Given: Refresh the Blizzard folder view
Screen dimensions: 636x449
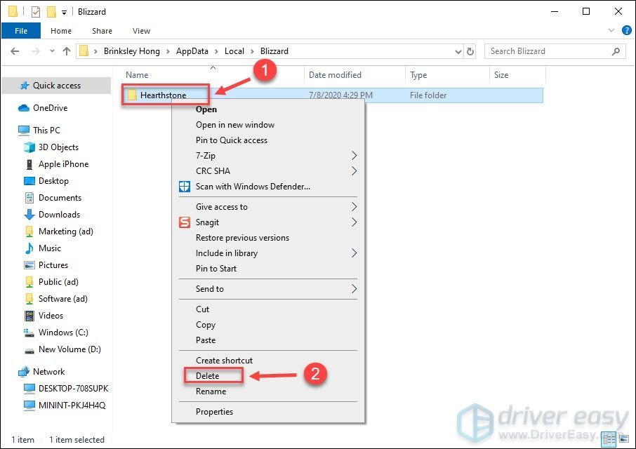Looking at the screenshot, I should tap(470, 51).
